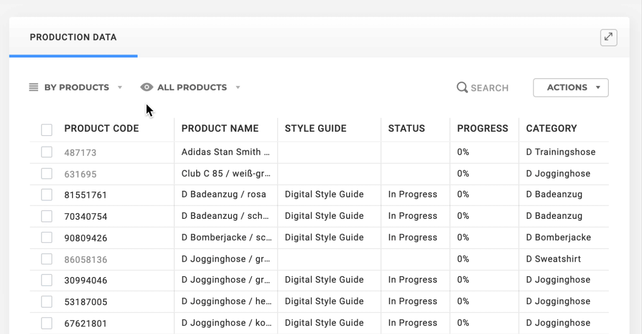Select the checkbox for product 81551761
Viewport: 642px width, 334px height.
47,195
